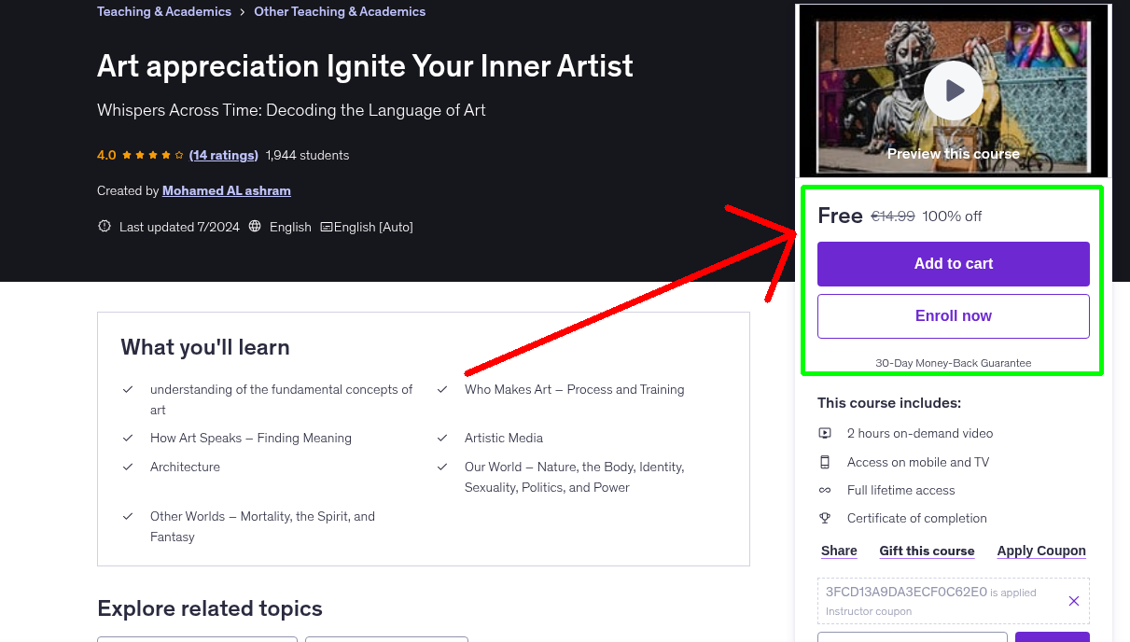Open the Teaching & Academics breadcrumb
The image size is (1130, 642).
point(163,11)
